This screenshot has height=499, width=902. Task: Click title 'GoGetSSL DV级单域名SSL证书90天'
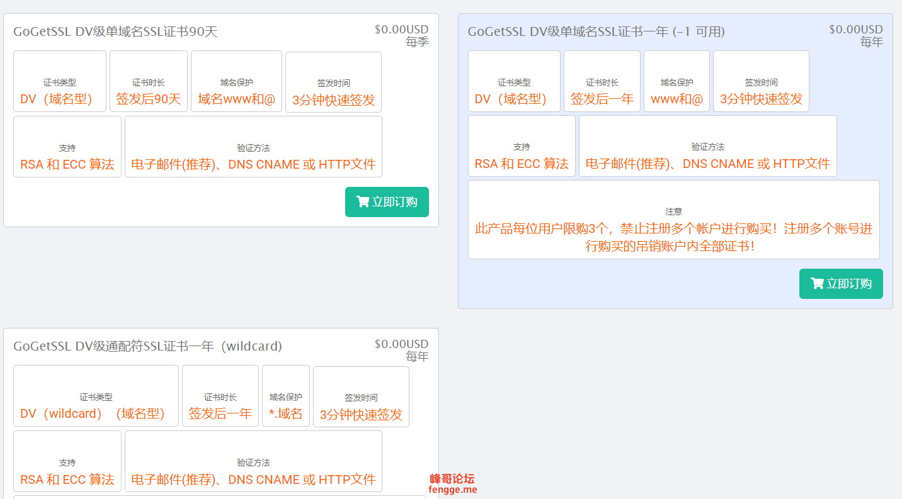click(x=115, y=31)
